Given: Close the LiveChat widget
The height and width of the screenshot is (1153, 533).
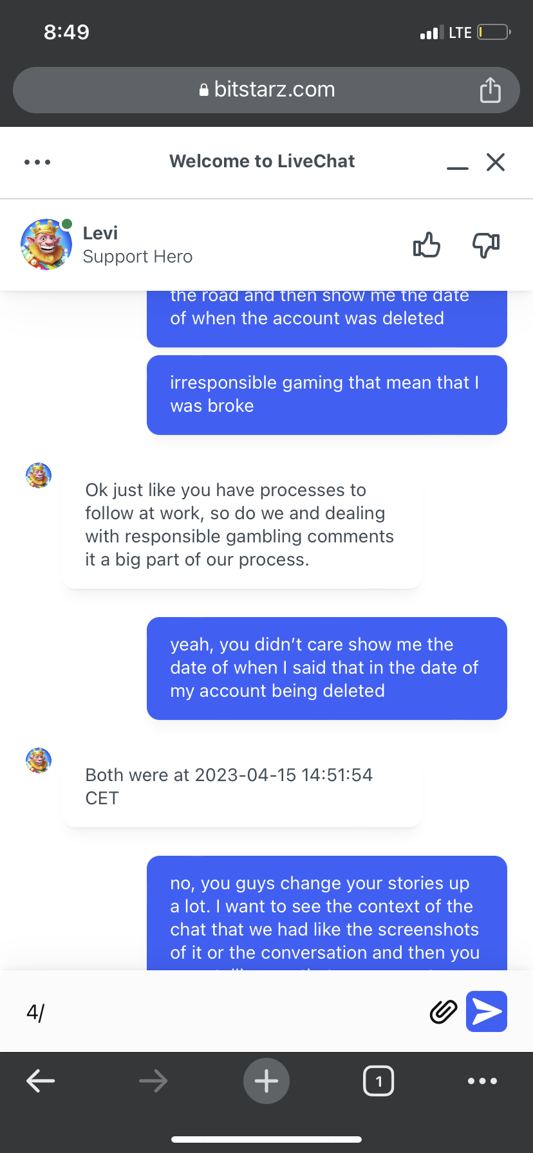Looking at the screenshot, I should click(x=496, y=162).
